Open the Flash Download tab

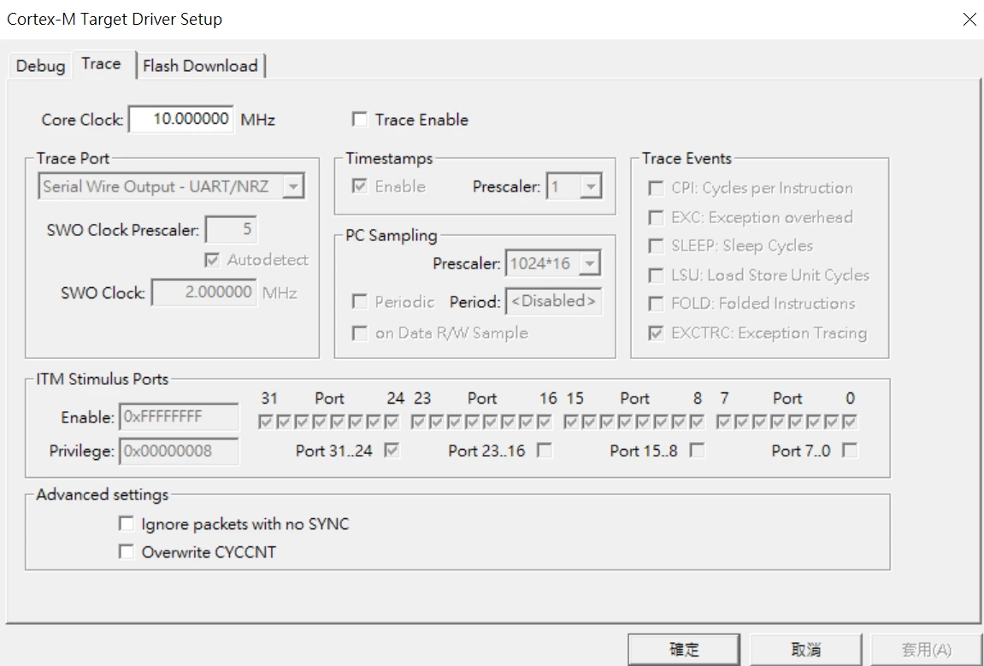click(x=200, y=66)
